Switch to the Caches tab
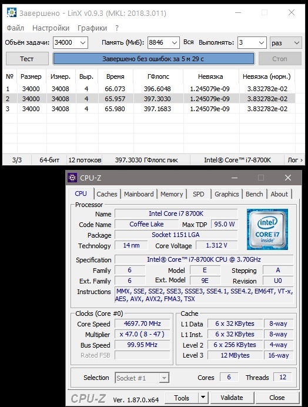The height and width of the screenshot is (407, 308). [x=107, y=194]
